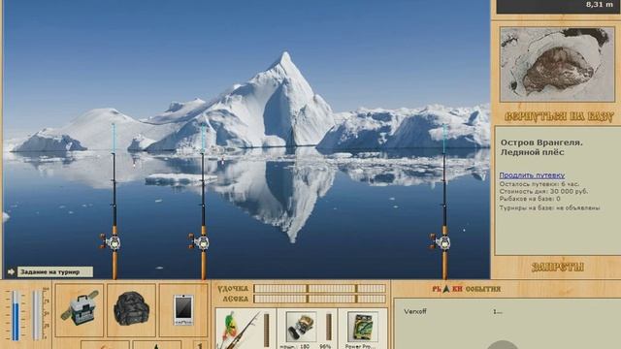The width and height of the screenshot is (621, 349).
Task: Open the Запреты restrictions section
Action: (x=558, y=268)
